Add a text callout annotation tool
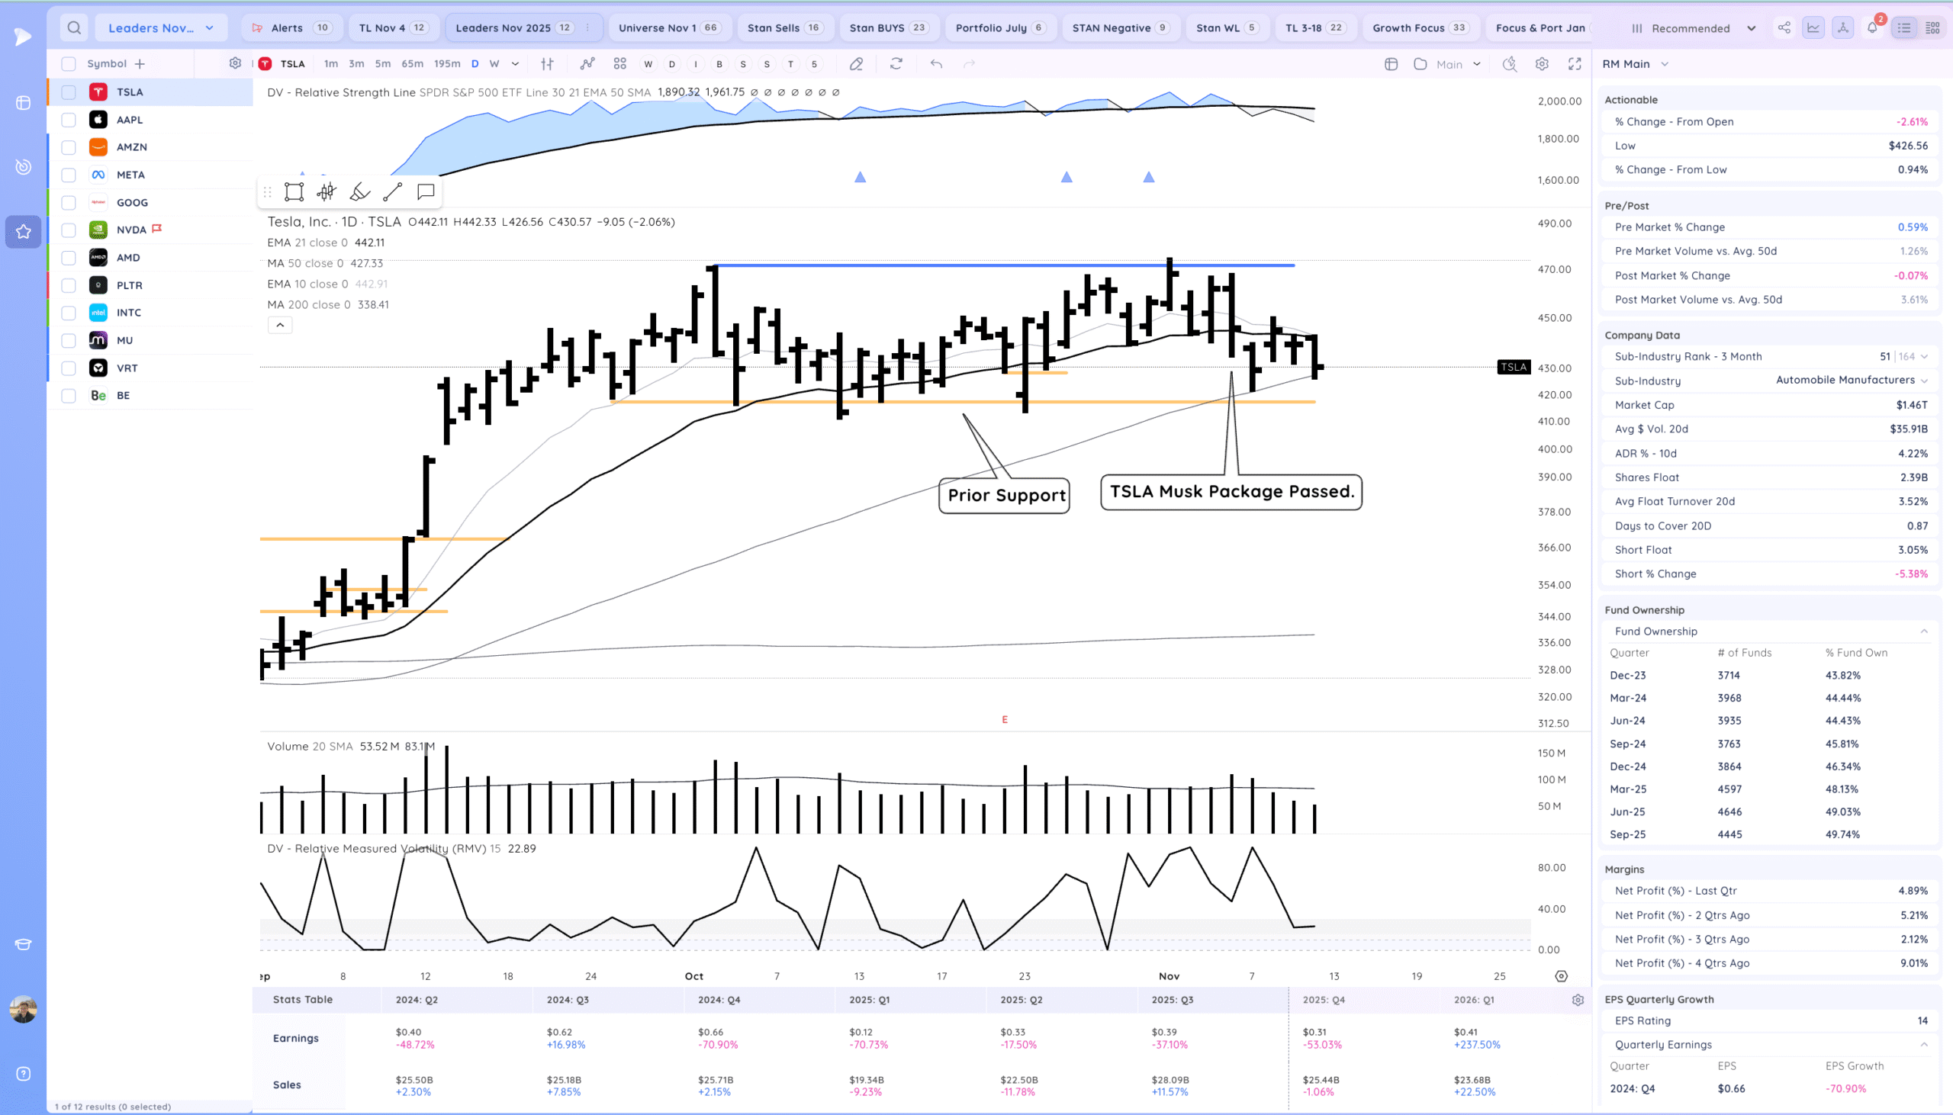This screenshot has height=1115, width=1953. coord(426,191)
